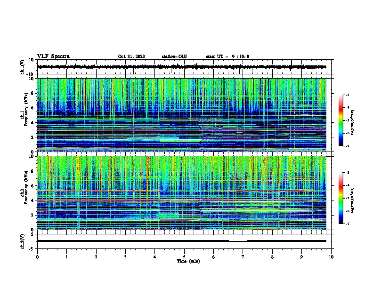Screen dimensions: 373x288
Task: Click time axis tick label "9"
Action: [x=301, y=257]
